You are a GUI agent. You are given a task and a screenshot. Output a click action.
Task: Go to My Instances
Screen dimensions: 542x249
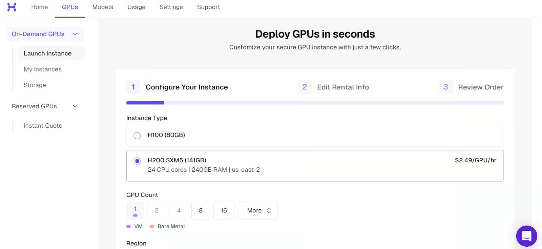click(43, 69)
